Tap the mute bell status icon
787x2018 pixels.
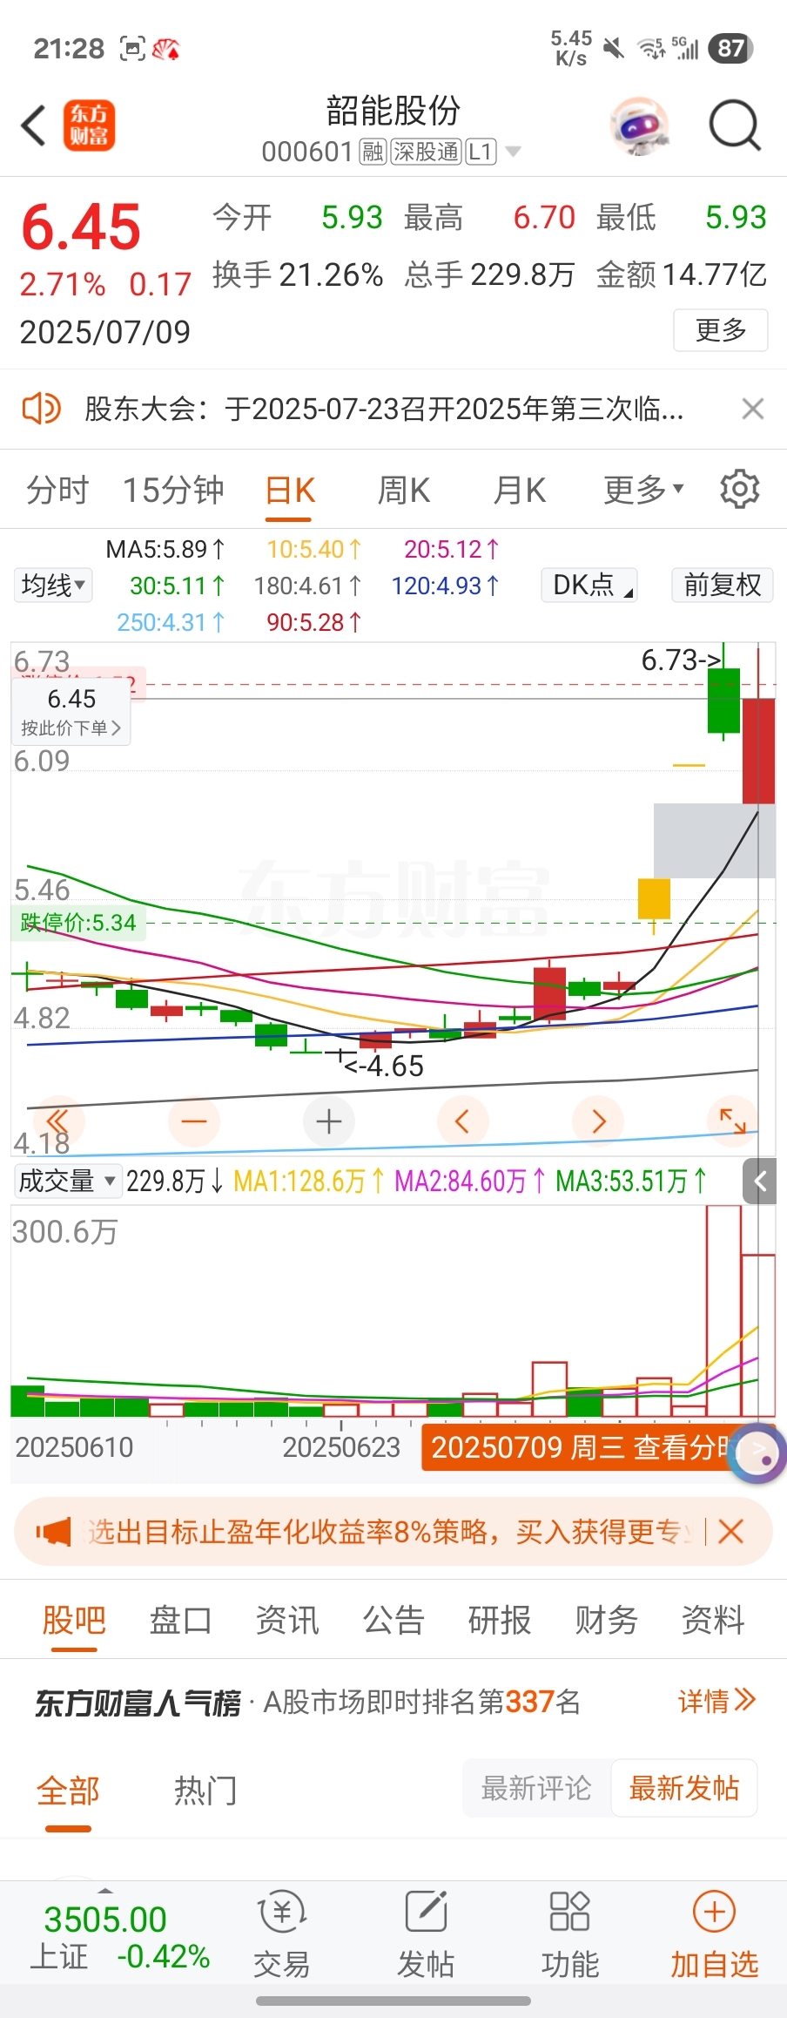click(x=614, y=48)
